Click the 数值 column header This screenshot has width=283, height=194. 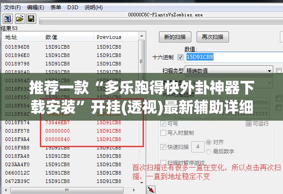pos(68,37)
